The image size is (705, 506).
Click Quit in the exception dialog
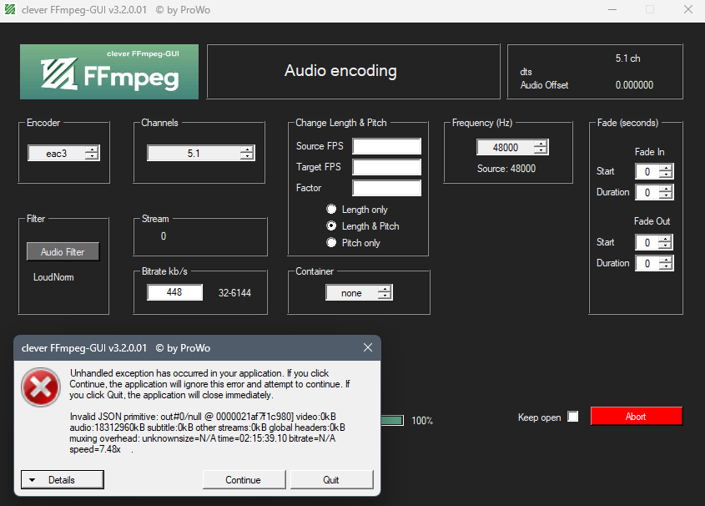(x=332, y=480)
